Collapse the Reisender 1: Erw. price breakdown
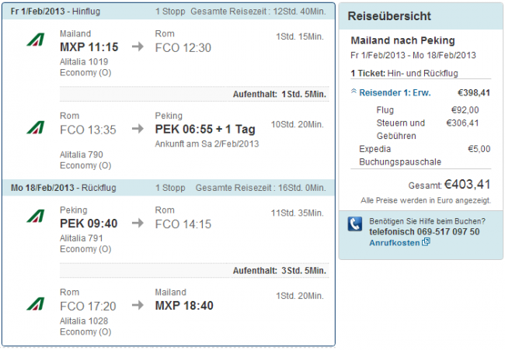The width and height of the screenshot is (505, 350). [x=354, y=92]
